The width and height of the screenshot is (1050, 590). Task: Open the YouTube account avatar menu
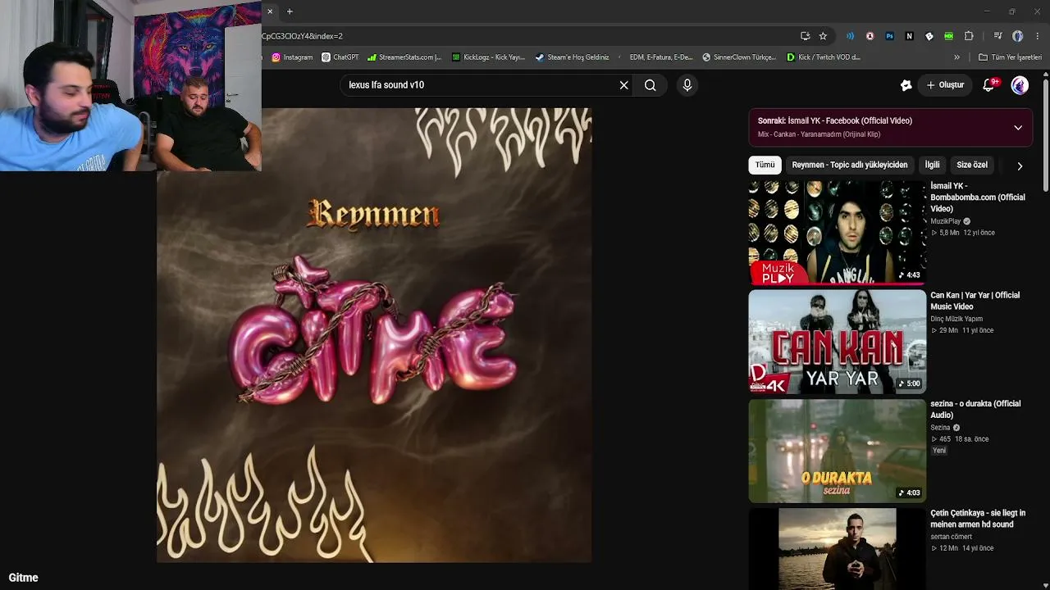1020,85
